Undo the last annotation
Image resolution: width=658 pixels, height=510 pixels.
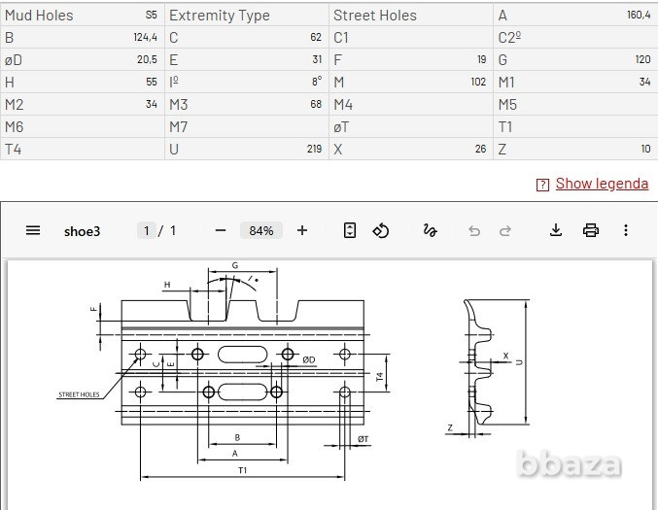coord(474,230)
